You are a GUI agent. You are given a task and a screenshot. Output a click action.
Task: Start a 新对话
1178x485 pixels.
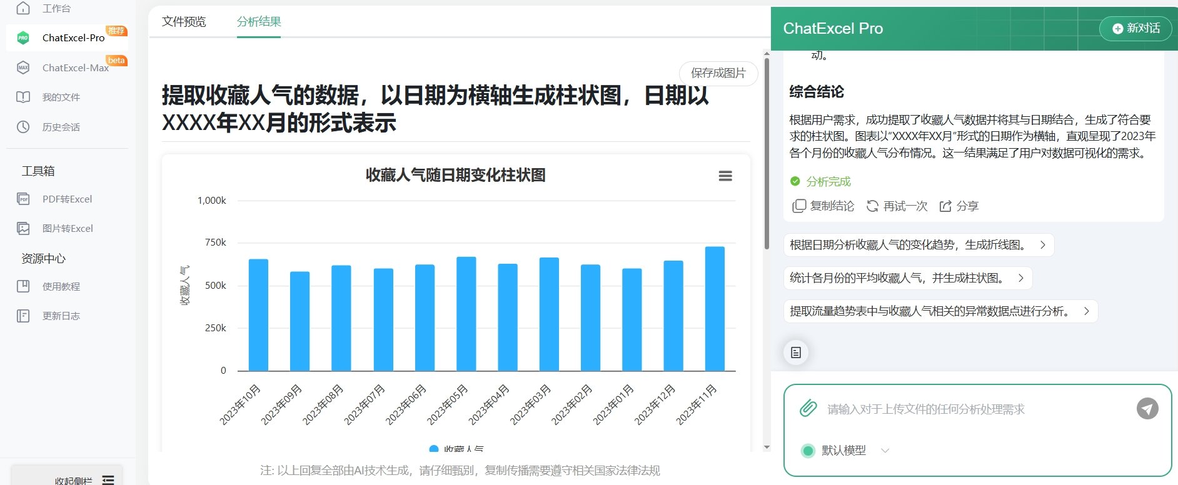point(1135,29)
